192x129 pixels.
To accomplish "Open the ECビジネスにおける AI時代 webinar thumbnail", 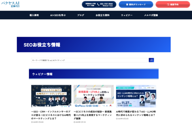I will (x=51, y=96).
